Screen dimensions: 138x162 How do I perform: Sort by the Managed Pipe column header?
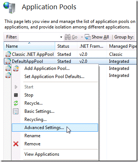(122, 46)
